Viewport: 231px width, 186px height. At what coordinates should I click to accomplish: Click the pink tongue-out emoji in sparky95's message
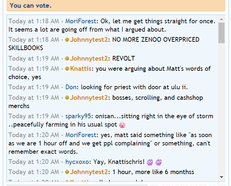[x=122, y=125]
